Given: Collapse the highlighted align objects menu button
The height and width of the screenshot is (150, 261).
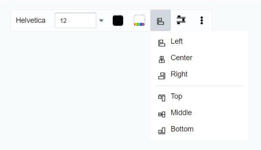Looking at the screenshot, I should point(161,20).
